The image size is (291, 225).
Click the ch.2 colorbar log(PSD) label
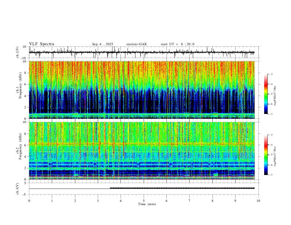pos(275,156)
